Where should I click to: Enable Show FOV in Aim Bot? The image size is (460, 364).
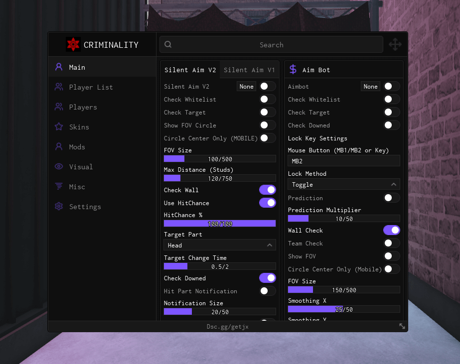pos(392,256)
